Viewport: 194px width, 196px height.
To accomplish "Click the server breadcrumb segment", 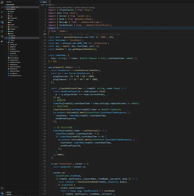I will coord(42,5).
